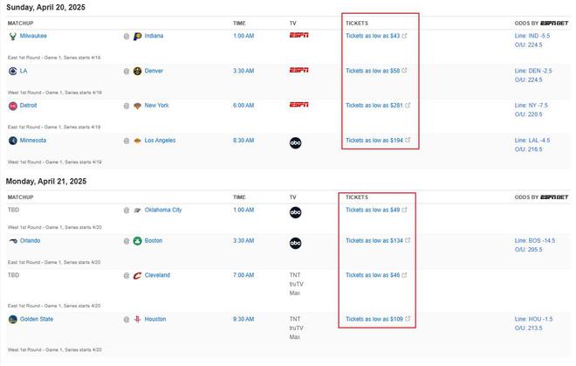Screen dimensions: 576x366
Task: Click external link icon beside $194 tickets
Action: [x=406, y=140]
